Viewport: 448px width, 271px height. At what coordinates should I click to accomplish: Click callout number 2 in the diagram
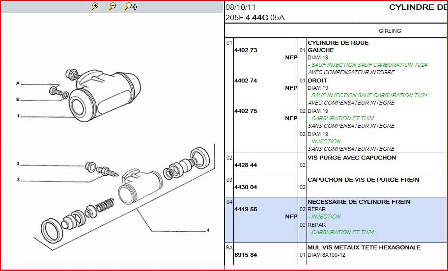18,180
